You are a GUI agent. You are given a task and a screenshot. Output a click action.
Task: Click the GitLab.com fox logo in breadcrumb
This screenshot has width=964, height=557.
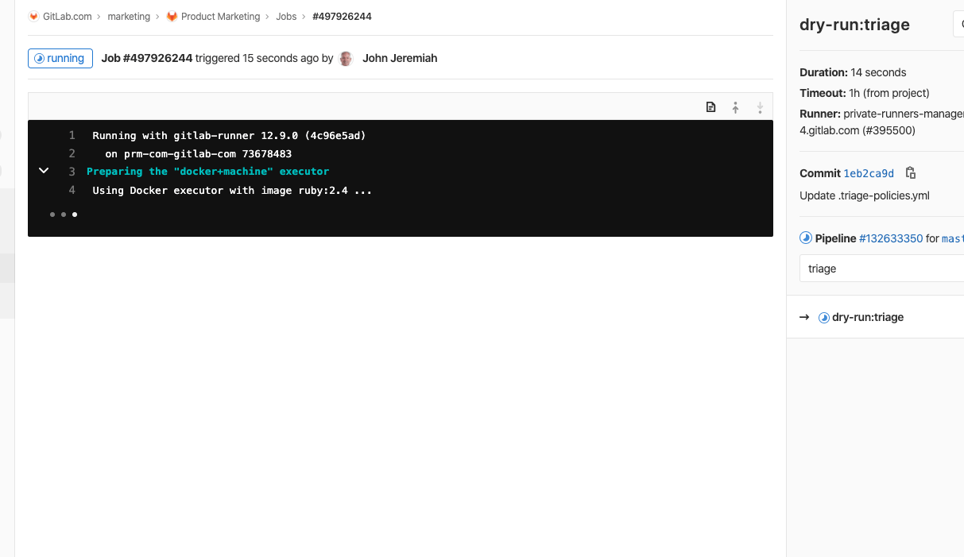pos(33,17)
